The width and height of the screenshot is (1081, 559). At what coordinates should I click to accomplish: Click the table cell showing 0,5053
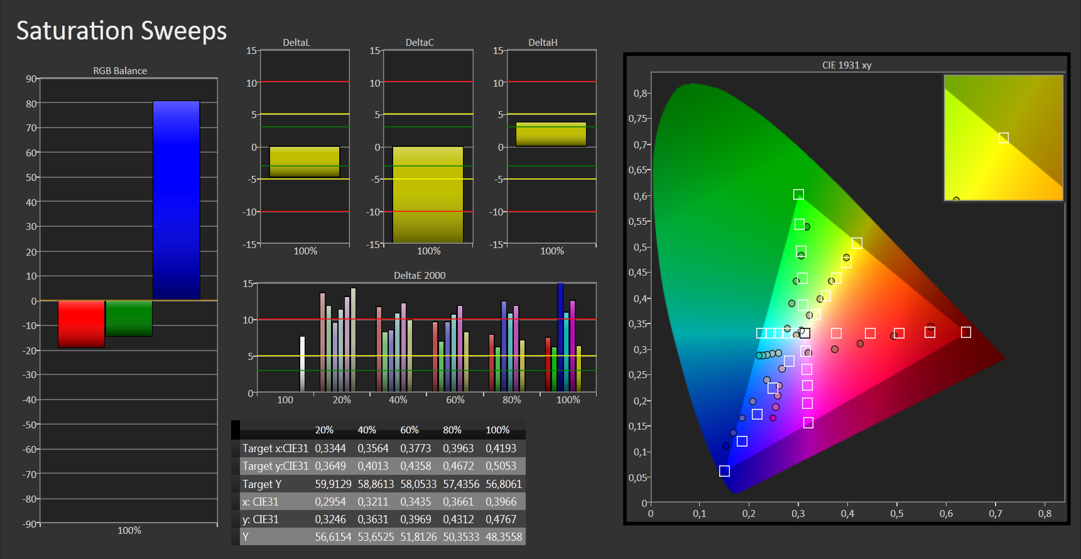tap(501, 466)
